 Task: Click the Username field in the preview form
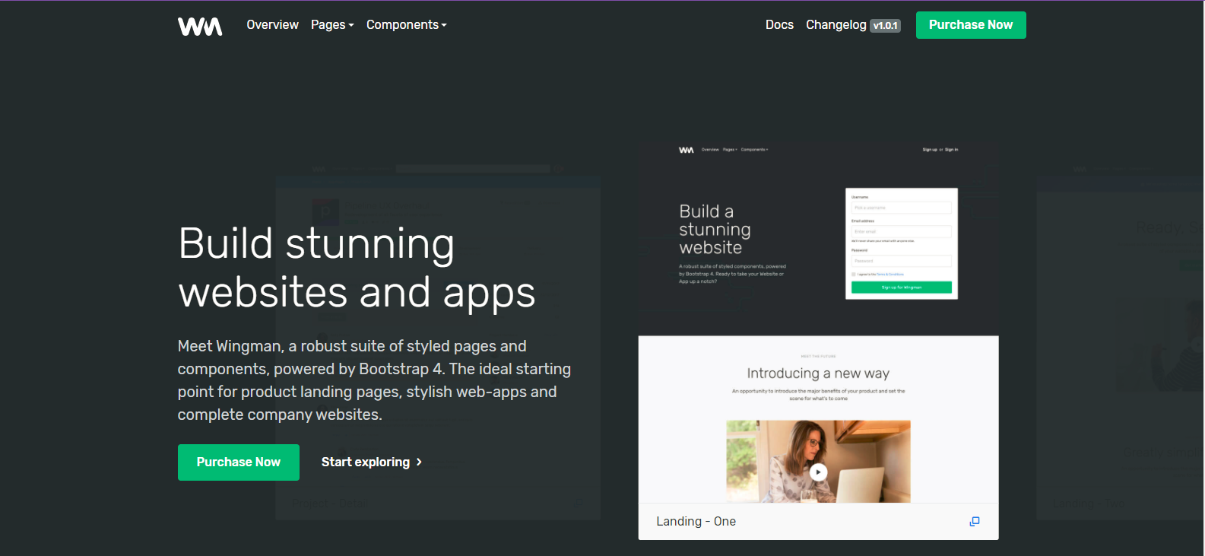point(901,208)
